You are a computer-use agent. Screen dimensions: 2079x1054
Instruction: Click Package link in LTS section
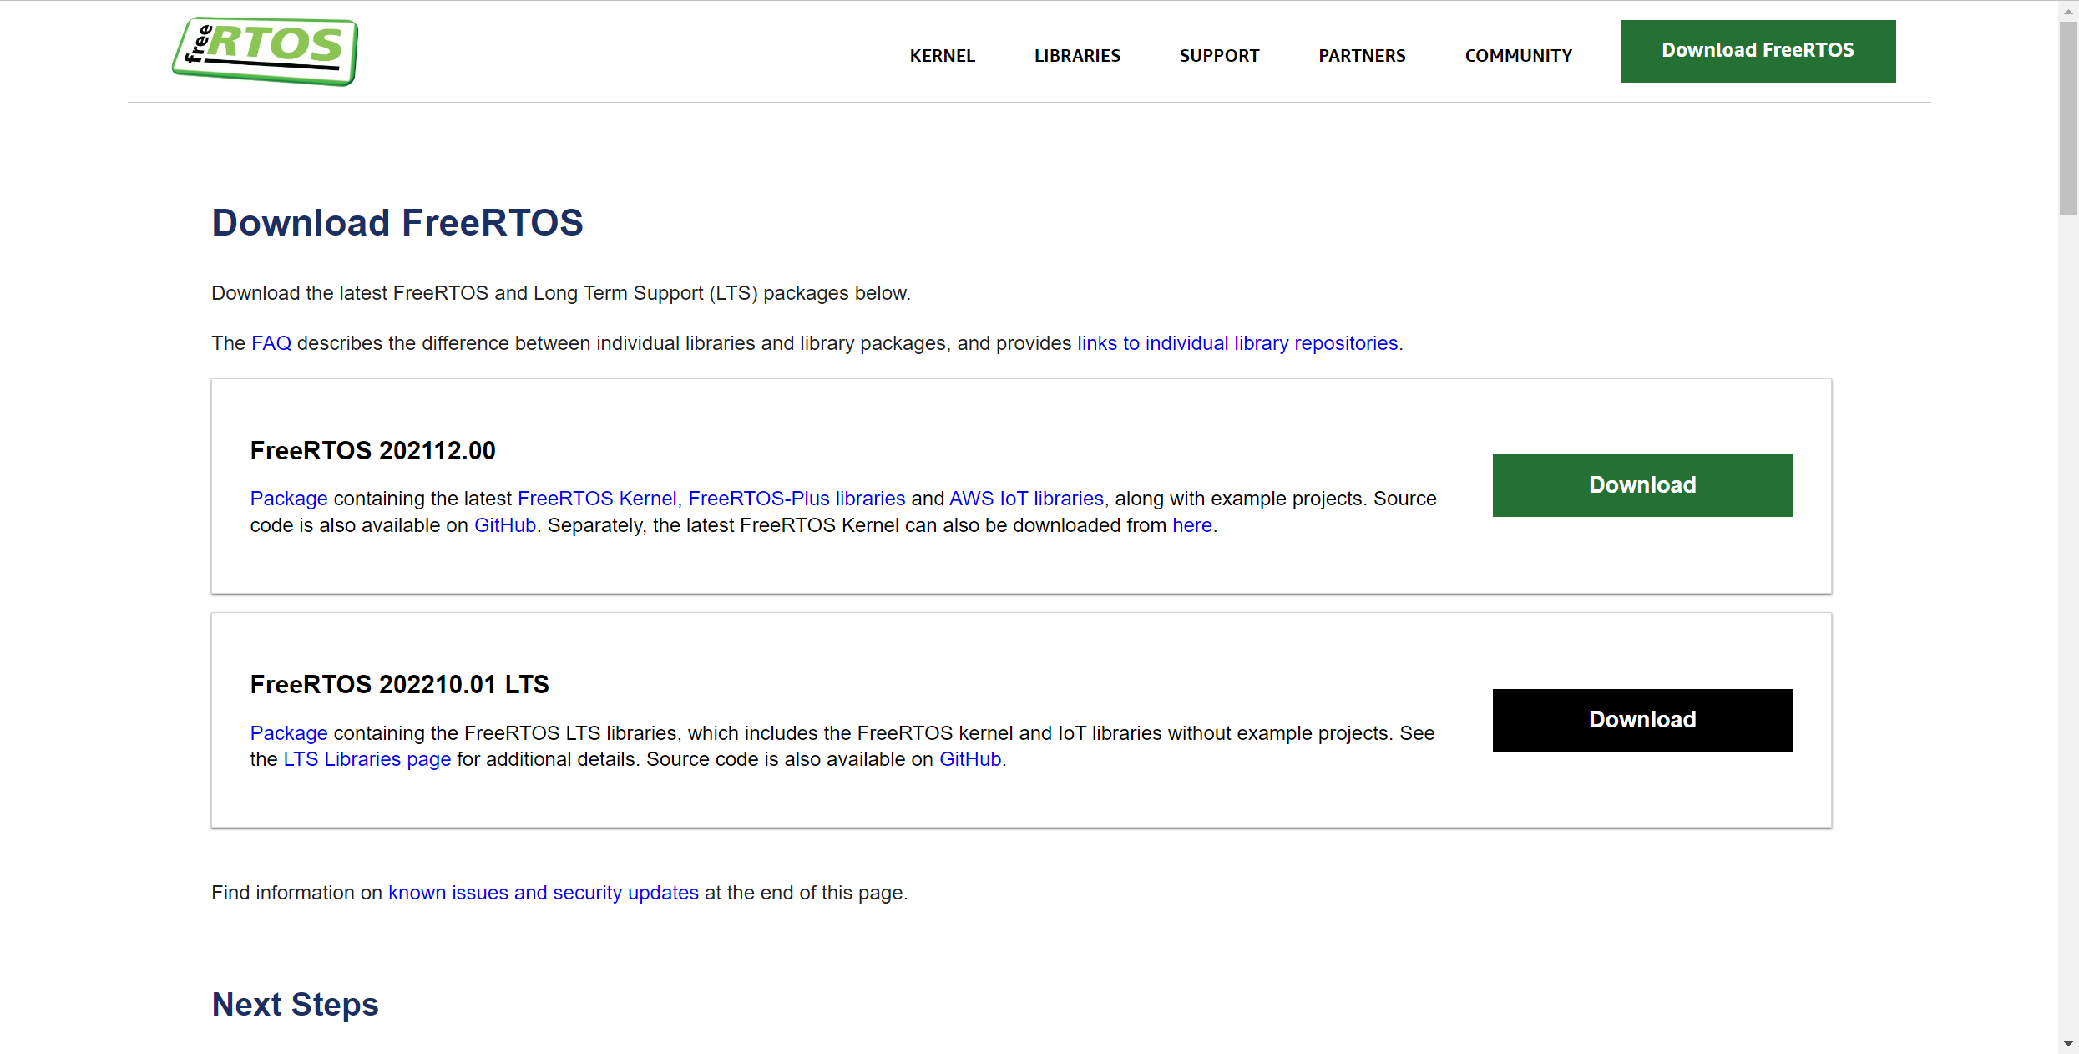[289, 733]
